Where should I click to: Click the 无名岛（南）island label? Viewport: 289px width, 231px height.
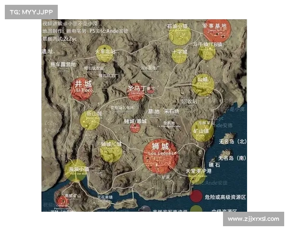pos(232,158)
